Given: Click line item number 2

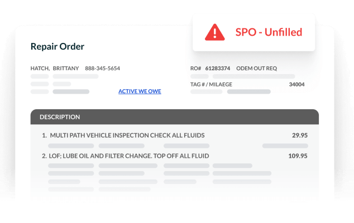Looking at the screenshot, I should [x=44, y=156].
